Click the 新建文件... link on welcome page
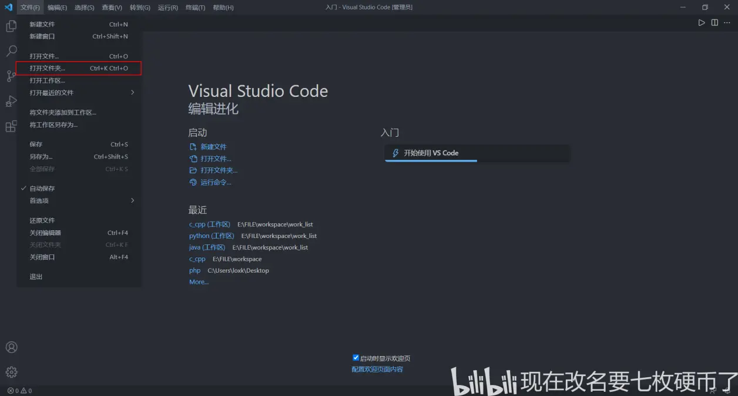738x396 pixels. pos(213,147)
